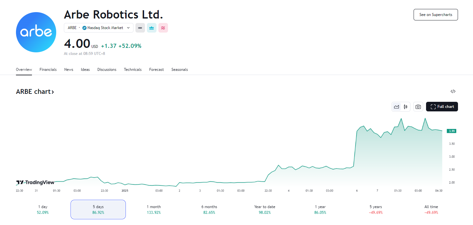Click the Arbe company logo
Screen dimensions: 473x225
point(36,32)
